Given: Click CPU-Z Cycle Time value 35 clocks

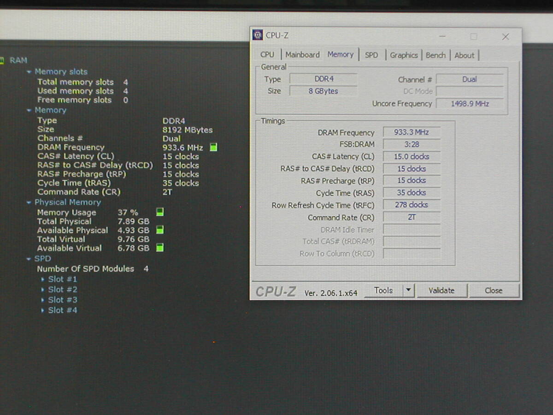Looking at the screenshot, I should (412, 193).
